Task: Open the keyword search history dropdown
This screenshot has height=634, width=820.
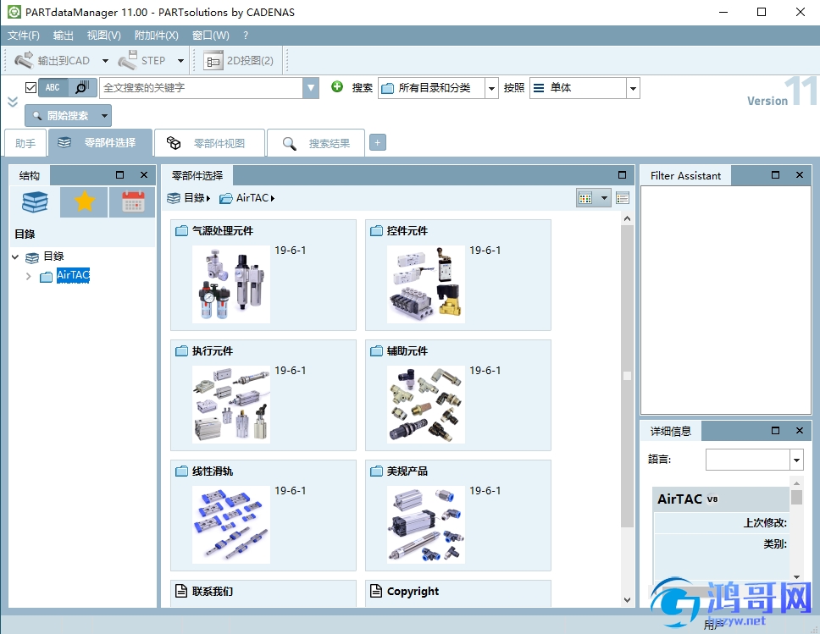Action: (311, 88)
